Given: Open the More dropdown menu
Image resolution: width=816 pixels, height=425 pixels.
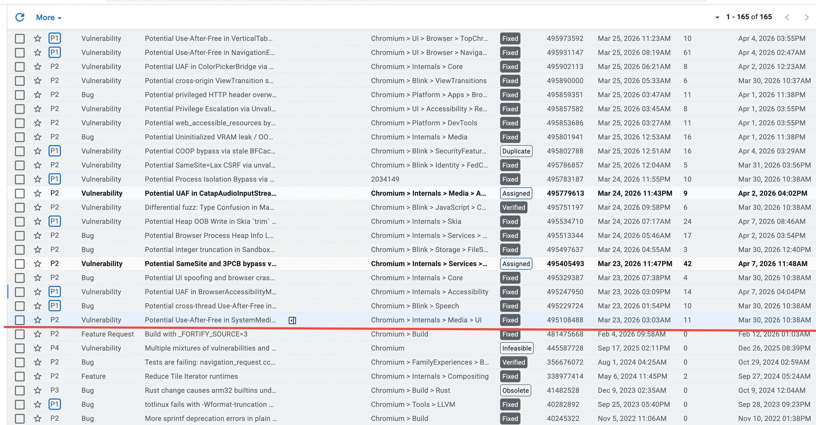Looking at the screenshot, I should [48, 18].
